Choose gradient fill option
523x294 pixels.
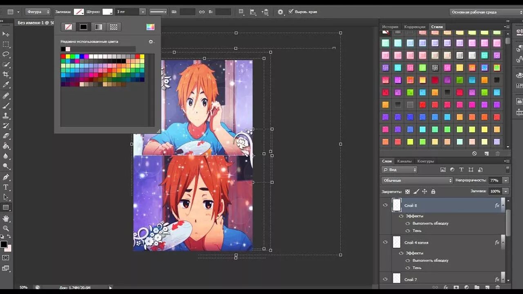pyautogui.click(x=98, y=27)
